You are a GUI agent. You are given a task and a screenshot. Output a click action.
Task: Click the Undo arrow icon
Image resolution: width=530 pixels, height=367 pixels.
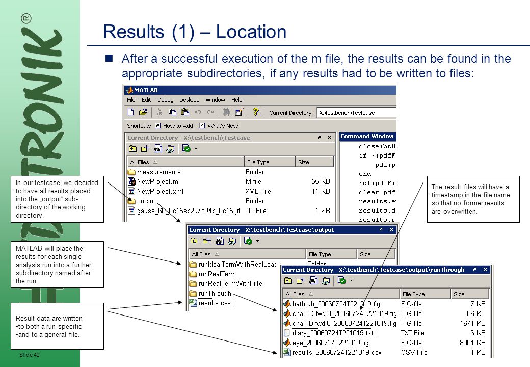(x=198, y=112)
